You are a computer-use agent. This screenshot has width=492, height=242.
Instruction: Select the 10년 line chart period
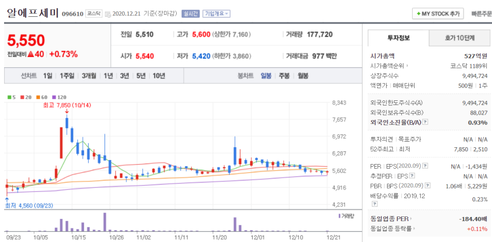tap(159, 75)
